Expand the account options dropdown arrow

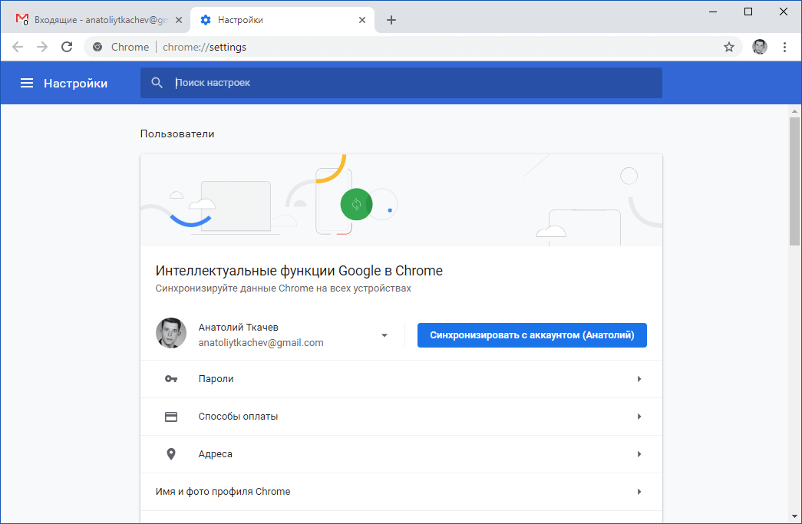point(384,335)
